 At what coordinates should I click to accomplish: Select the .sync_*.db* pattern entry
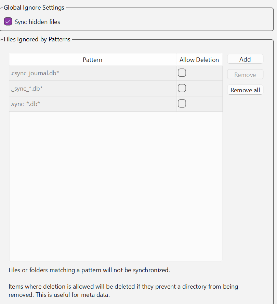(93, 104)
